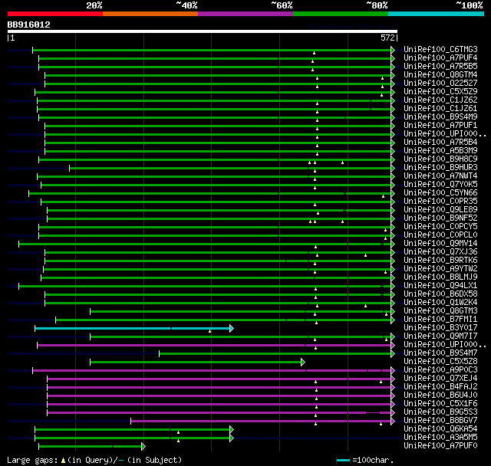Click the arrowhead ending the UniRef100_A7PUF0 alignment
Image resolution: width=491 pixels, height=466 pixels.
point(143,447)
